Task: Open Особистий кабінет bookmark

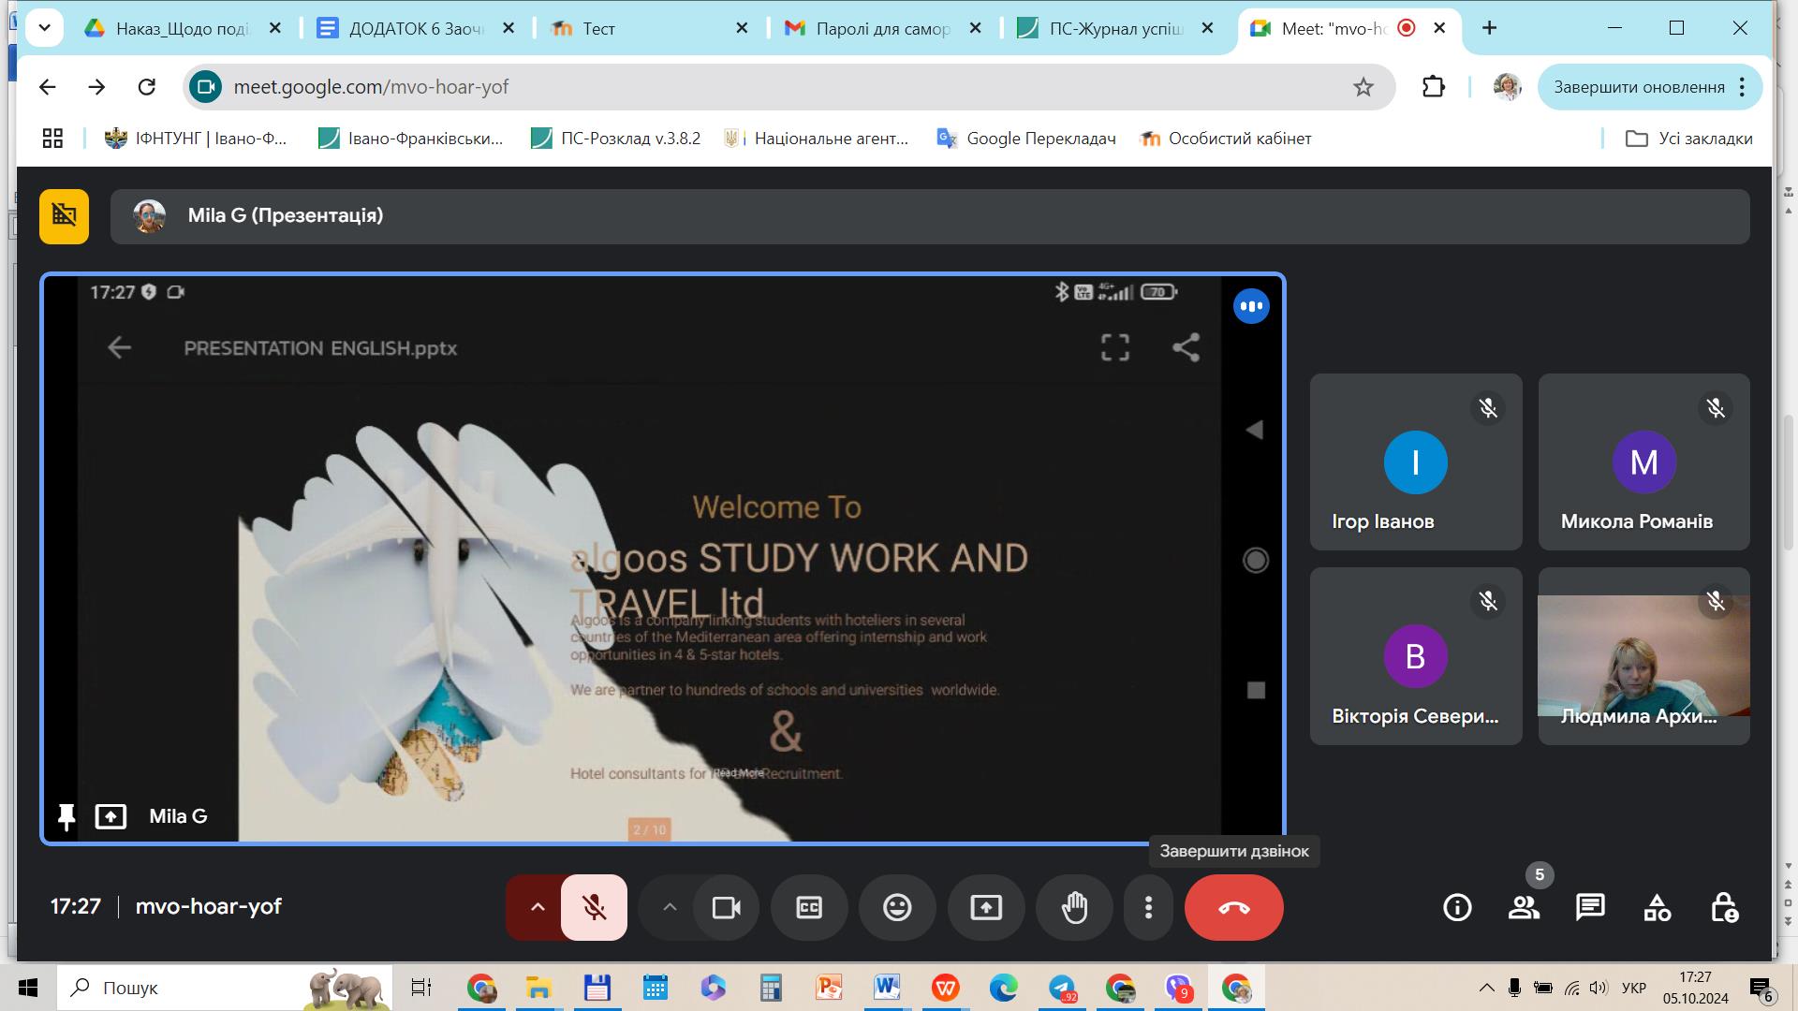Action: coord(1226,139)
